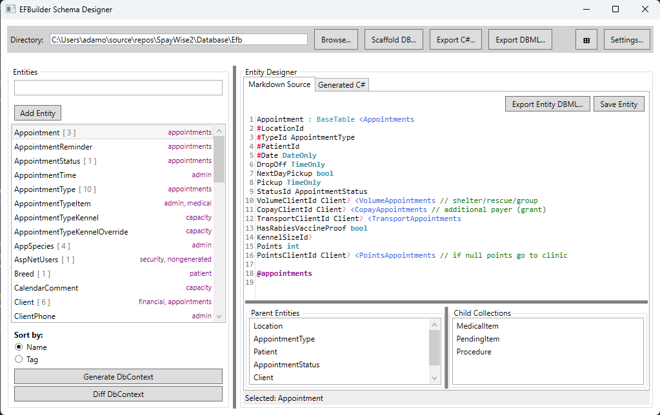Save the current entity

click(619, 104)
